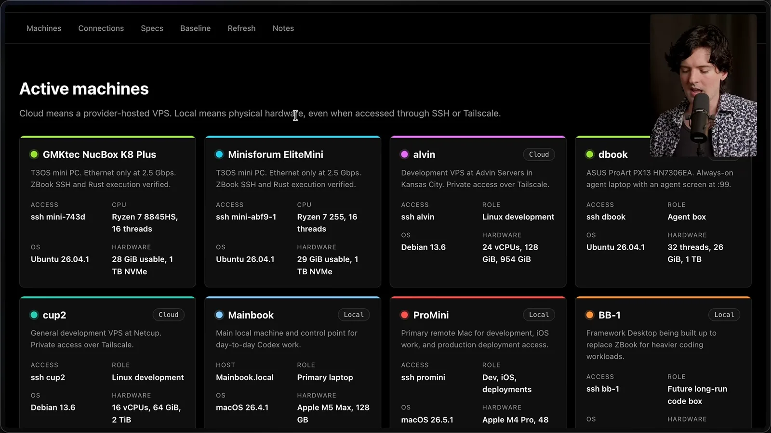Click the 'ssh mini-abf9-1' access value
The width and height of the screenshot is (771, 433).
[x=246, y=217]
